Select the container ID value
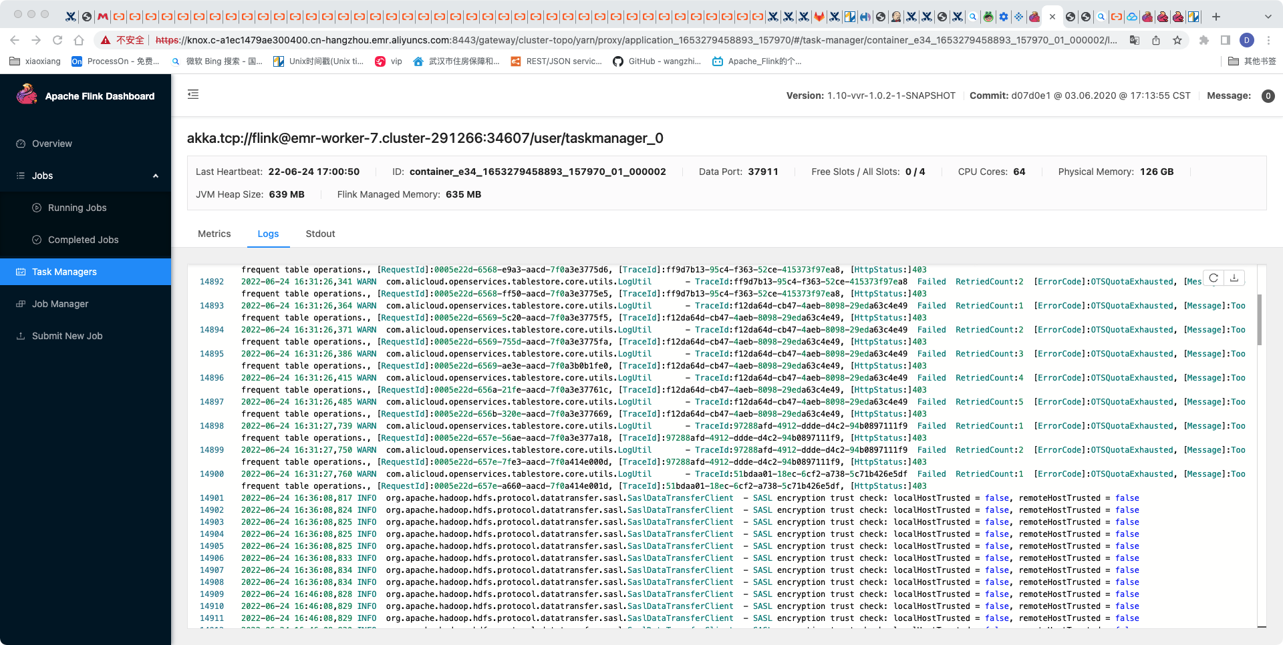The image size is (1283, 645). 537,172
